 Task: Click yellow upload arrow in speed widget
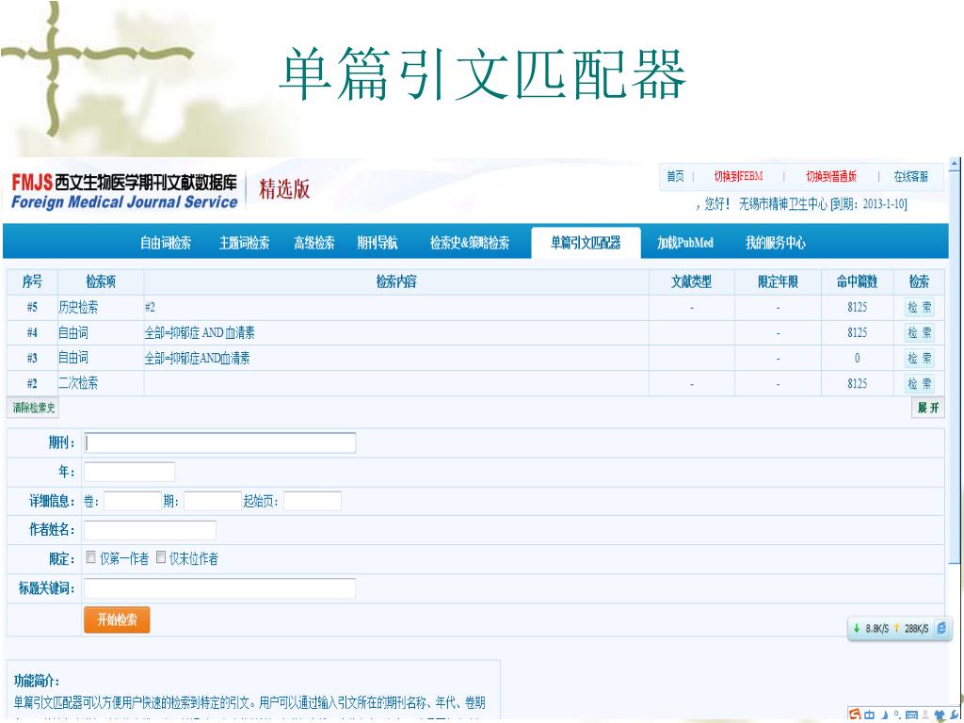pyautogui.click(x=896, y=628)
